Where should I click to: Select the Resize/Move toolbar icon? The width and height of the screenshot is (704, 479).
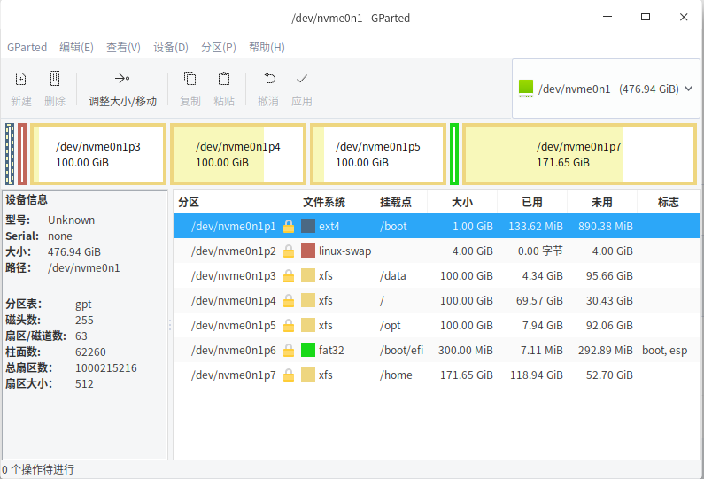[x=122, y=79]
